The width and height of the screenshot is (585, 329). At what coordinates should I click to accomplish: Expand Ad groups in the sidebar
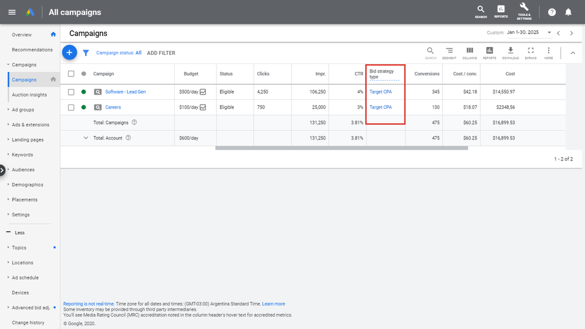(x=23, y=110)
